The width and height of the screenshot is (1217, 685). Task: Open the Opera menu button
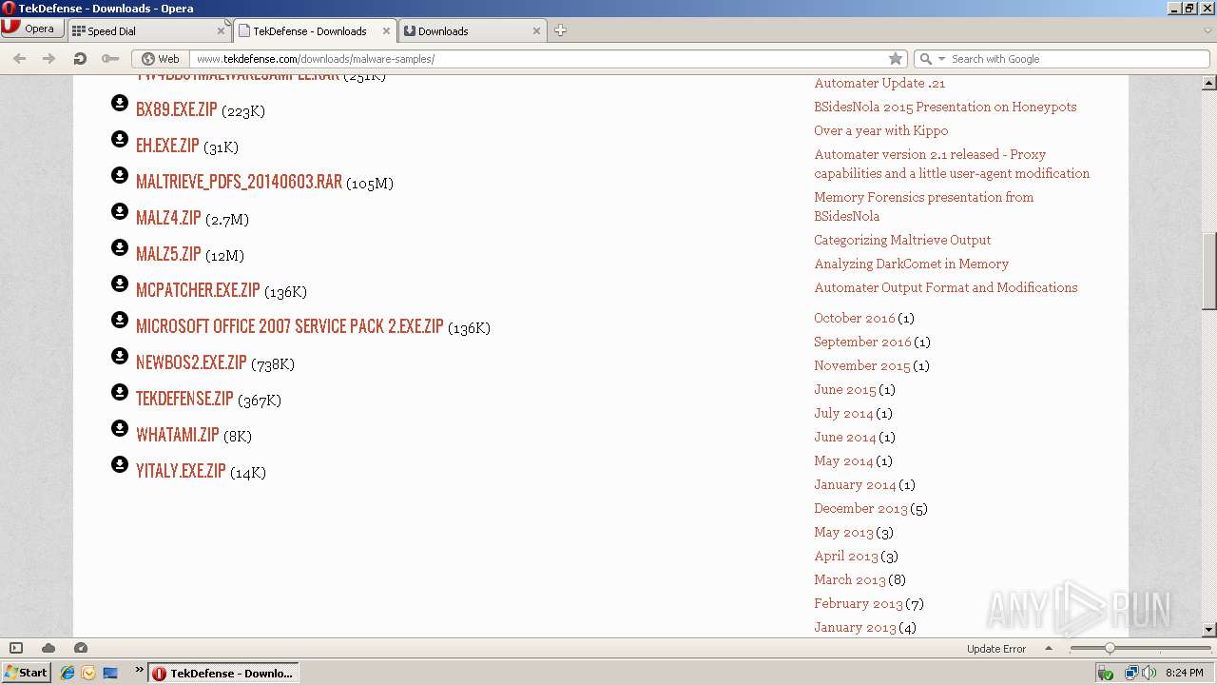click(32, 29)
